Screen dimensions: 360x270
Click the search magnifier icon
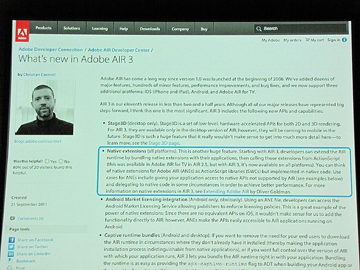[x=259, y=29]
